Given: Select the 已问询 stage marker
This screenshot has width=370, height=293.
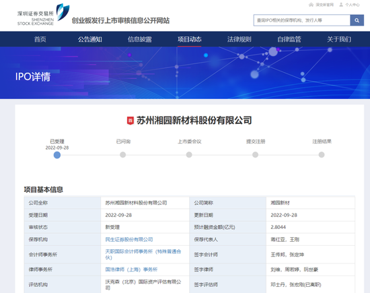Looking at the screenshot, I should tap(122, 155).
